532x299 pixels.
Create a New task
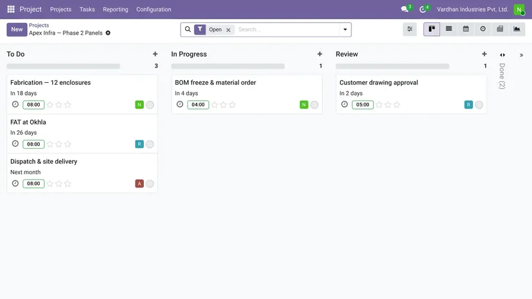pyautogui.click(x=17, y=30)
